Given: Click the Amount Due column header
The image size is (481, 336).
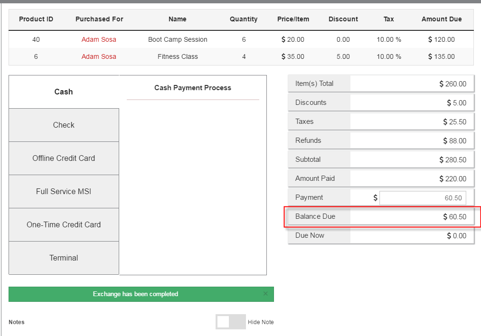Looking at the screenshot, I should [441, 19].
